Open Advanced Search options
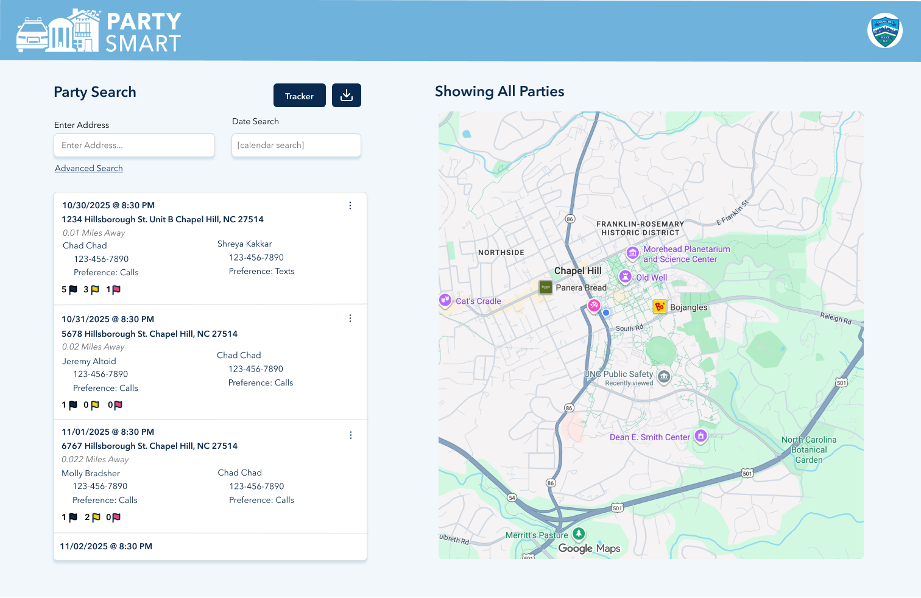The height and width of the screenshot is (598, 921). click(88, 168)
